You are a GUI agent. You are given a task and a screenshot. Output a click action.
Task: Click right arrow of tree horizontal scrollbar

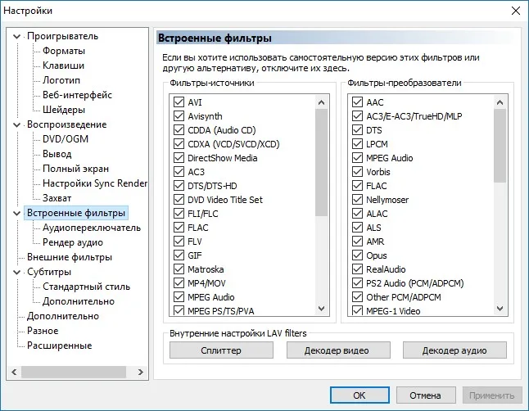point(140,373)
